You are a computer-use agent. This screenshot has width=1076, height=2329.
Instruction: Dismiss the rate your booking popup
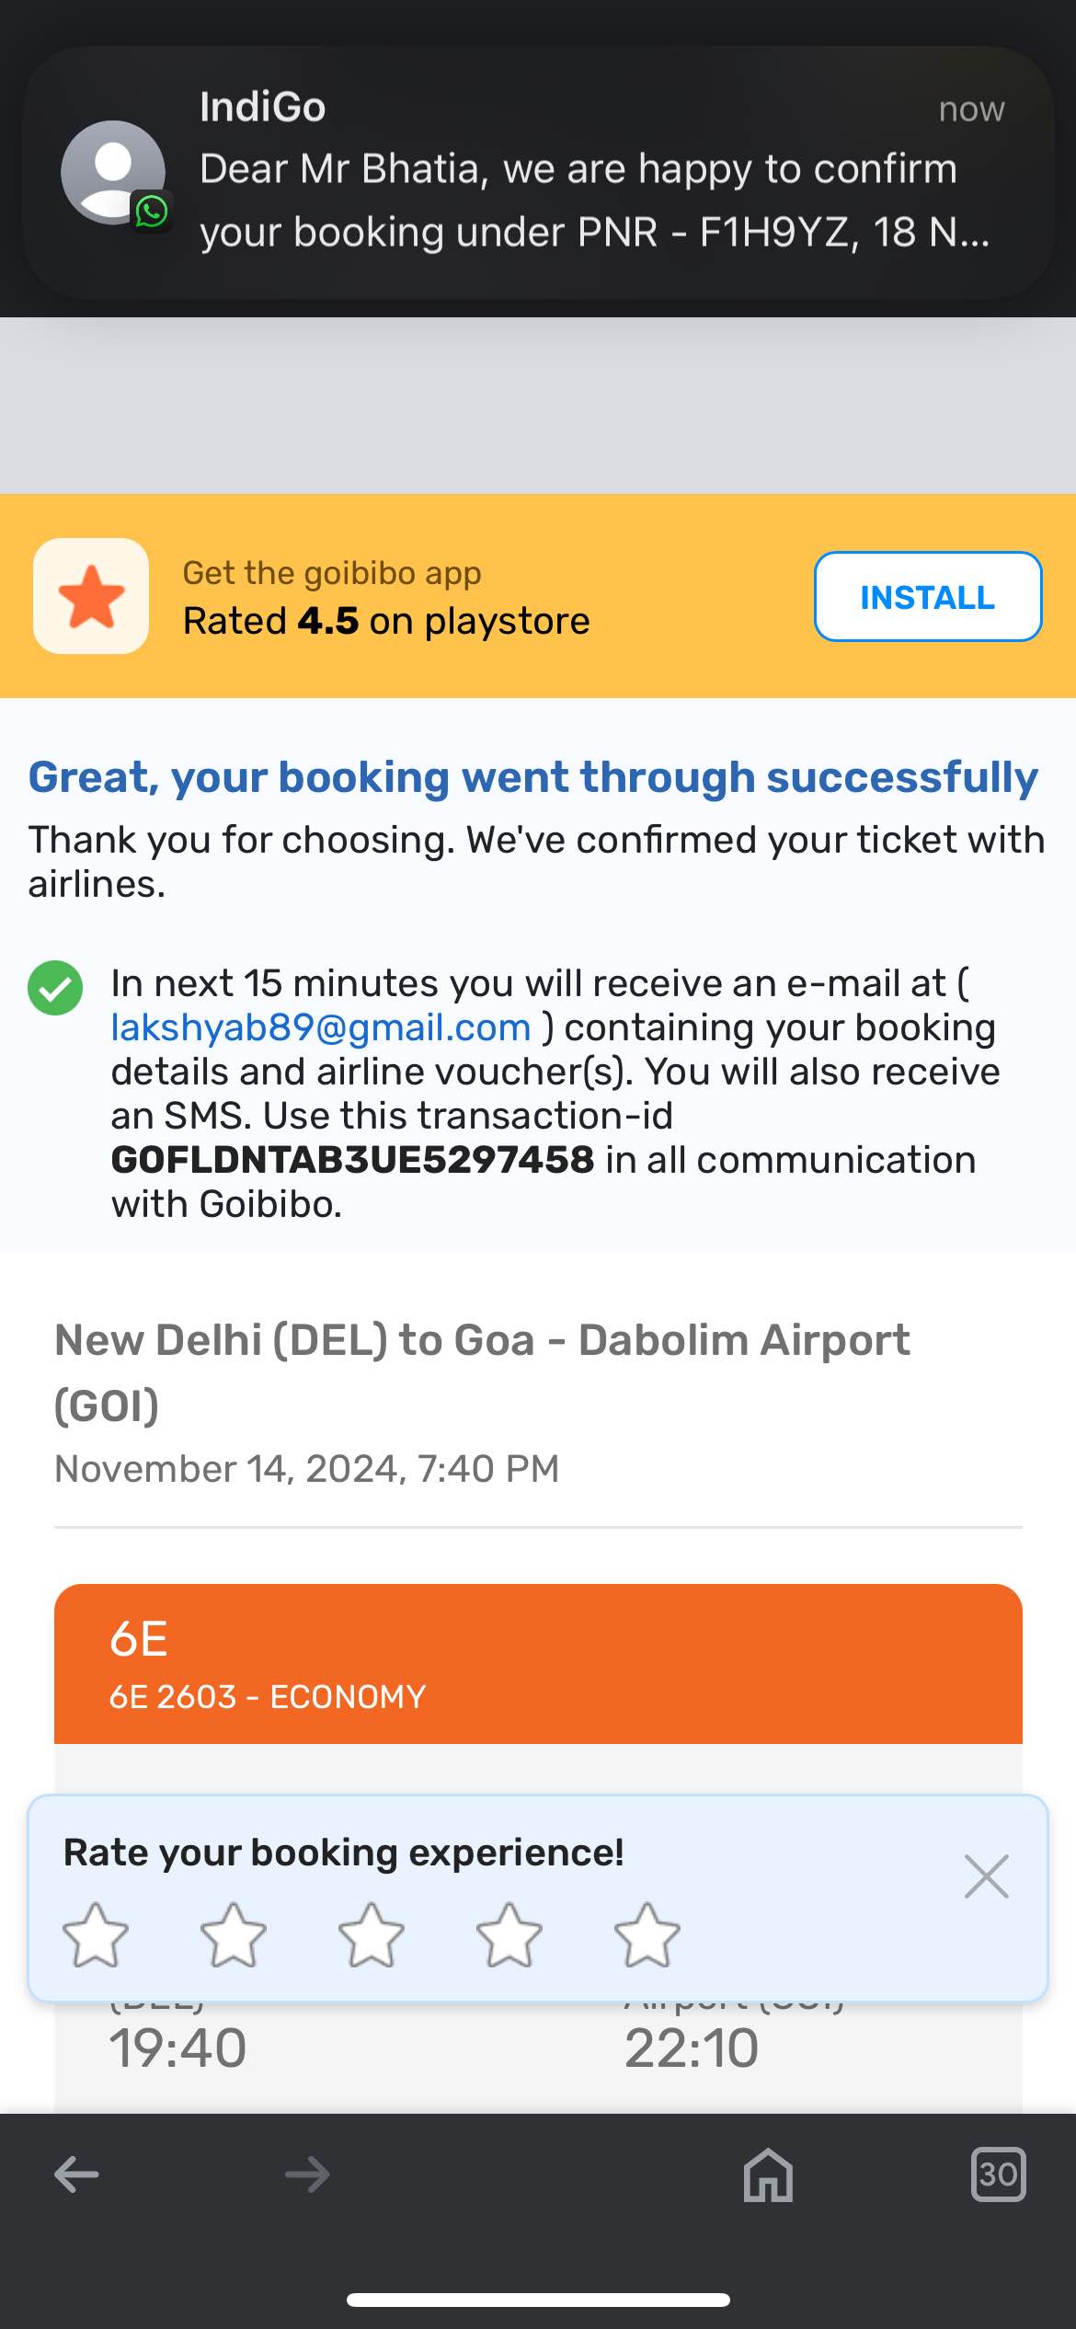click(x=987, y=1876)
